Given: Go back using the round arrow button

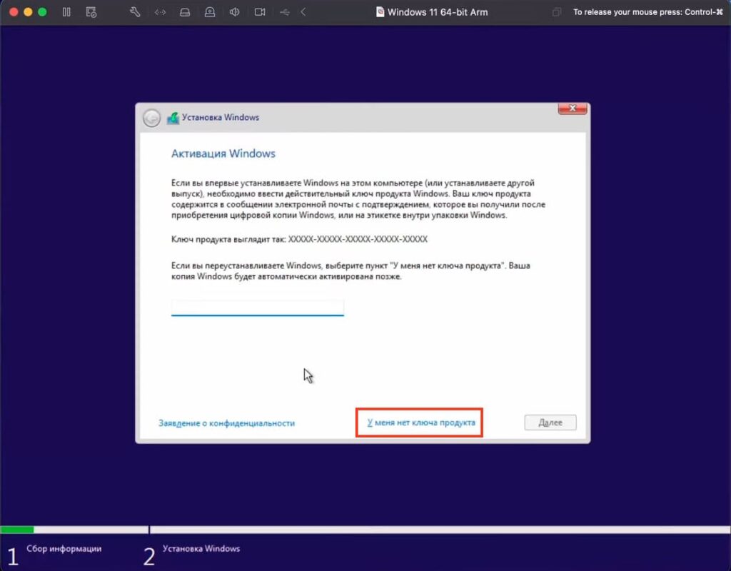Looking at the screenshot, I should click(x=151, y=118).
